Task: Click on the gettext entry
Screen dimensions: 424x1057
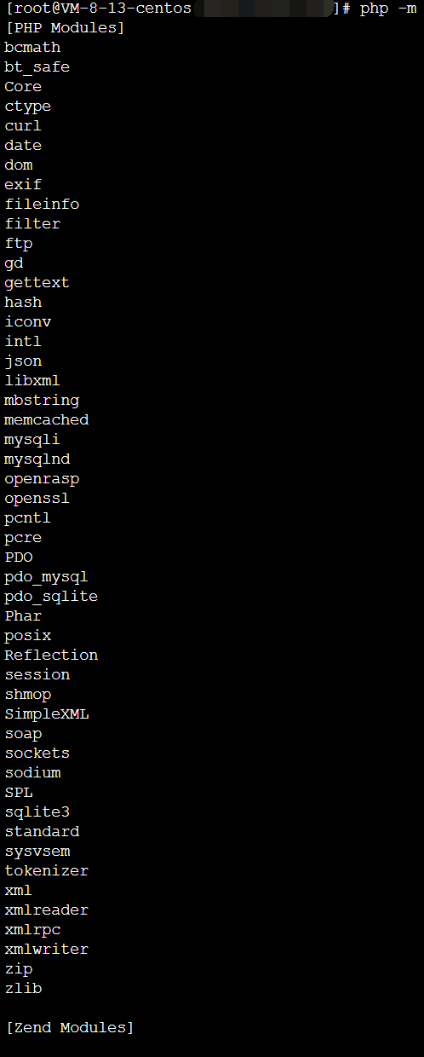Action: (37, 283)
